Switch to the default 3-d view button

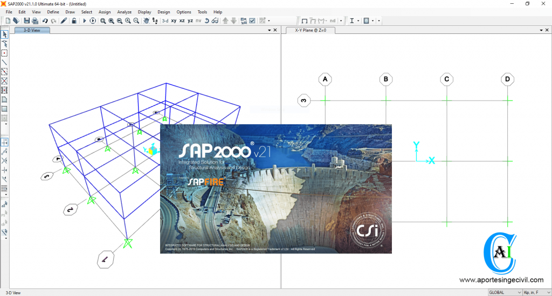165,21
